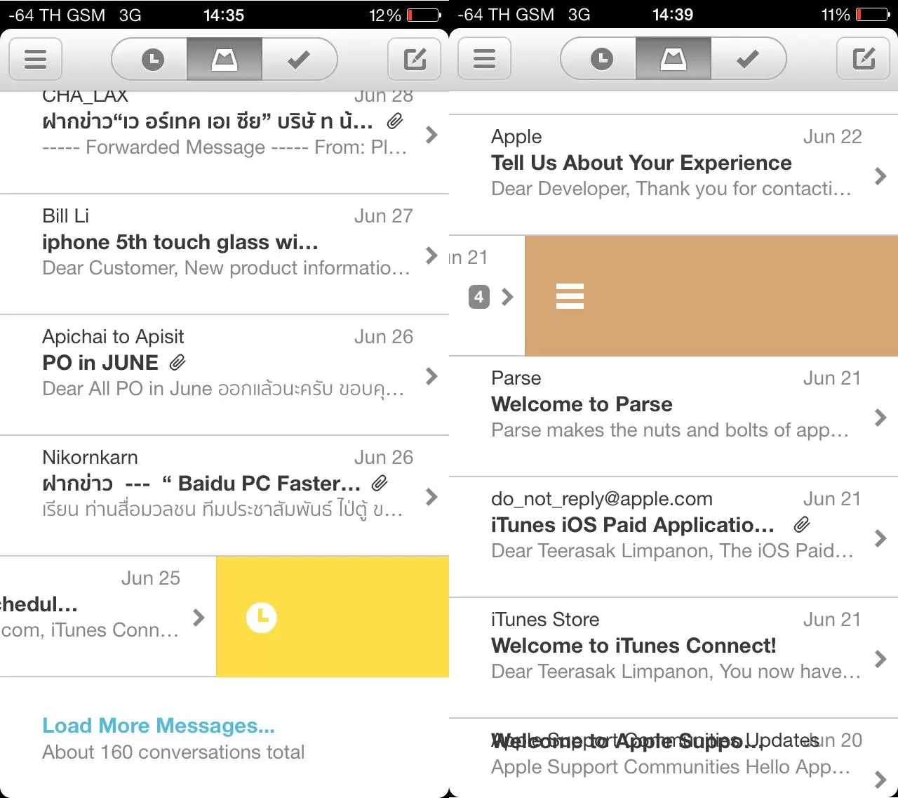This screenshot has width=898, height=798.
Task: Tap Jun 27 date on Bill Li message
Action: [x=383, y=215]
